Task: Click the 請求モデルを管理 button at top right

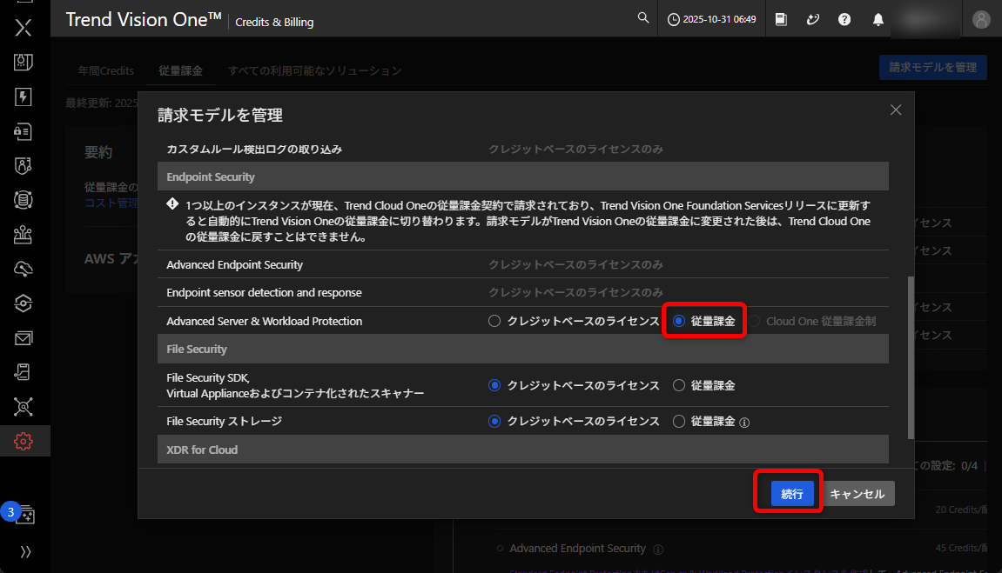Action: 933,67
